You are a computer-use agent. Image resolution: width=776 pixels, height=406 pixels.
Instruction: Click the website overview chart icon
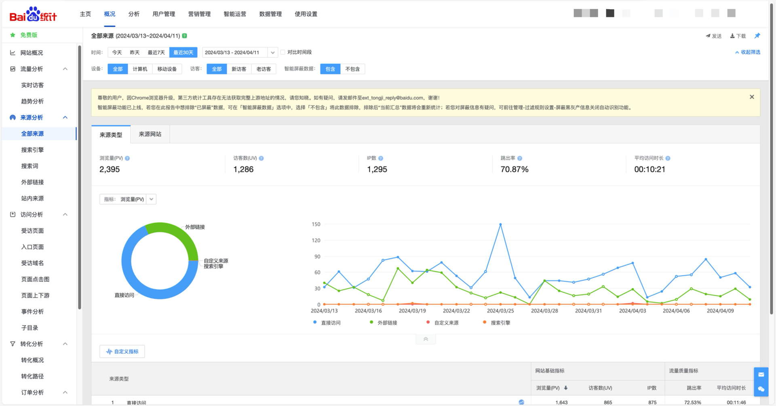coord(13,53)
